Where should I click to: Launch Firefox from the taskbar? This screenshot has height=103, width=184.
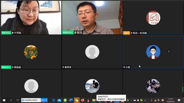pyautogui.click(x=82, y=100)
